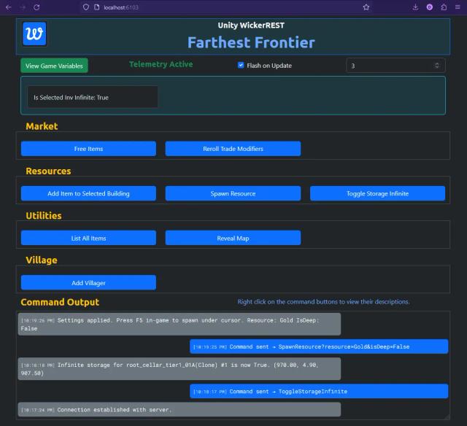Click the purple account profile icon

(x=430, y=7)
